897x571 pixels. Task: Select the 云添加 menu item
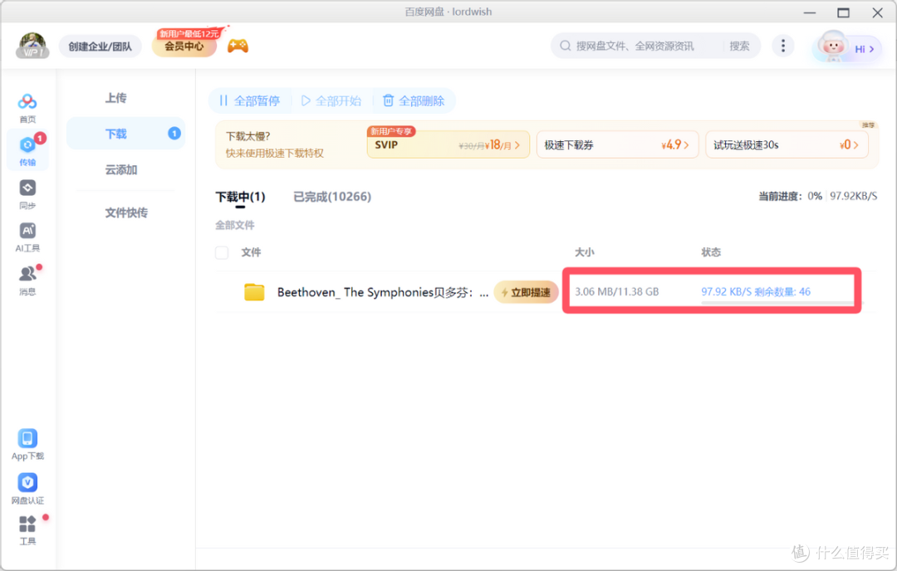point(120,170)
